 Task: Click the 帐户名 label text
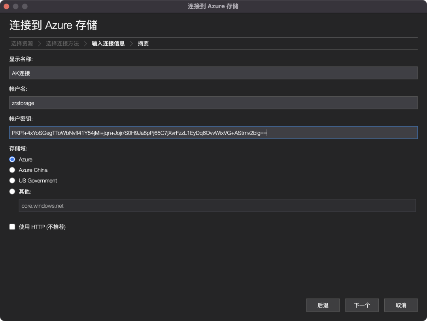click(x=18, y=89)
